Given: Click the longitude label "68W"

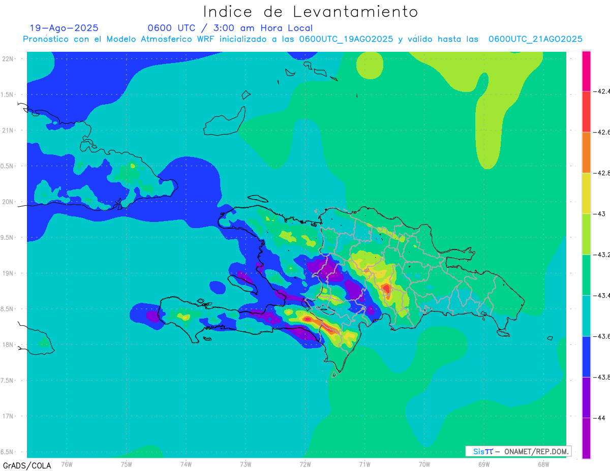Looking at the screenshot, I should pyautogui.click(x=543, y=464).
